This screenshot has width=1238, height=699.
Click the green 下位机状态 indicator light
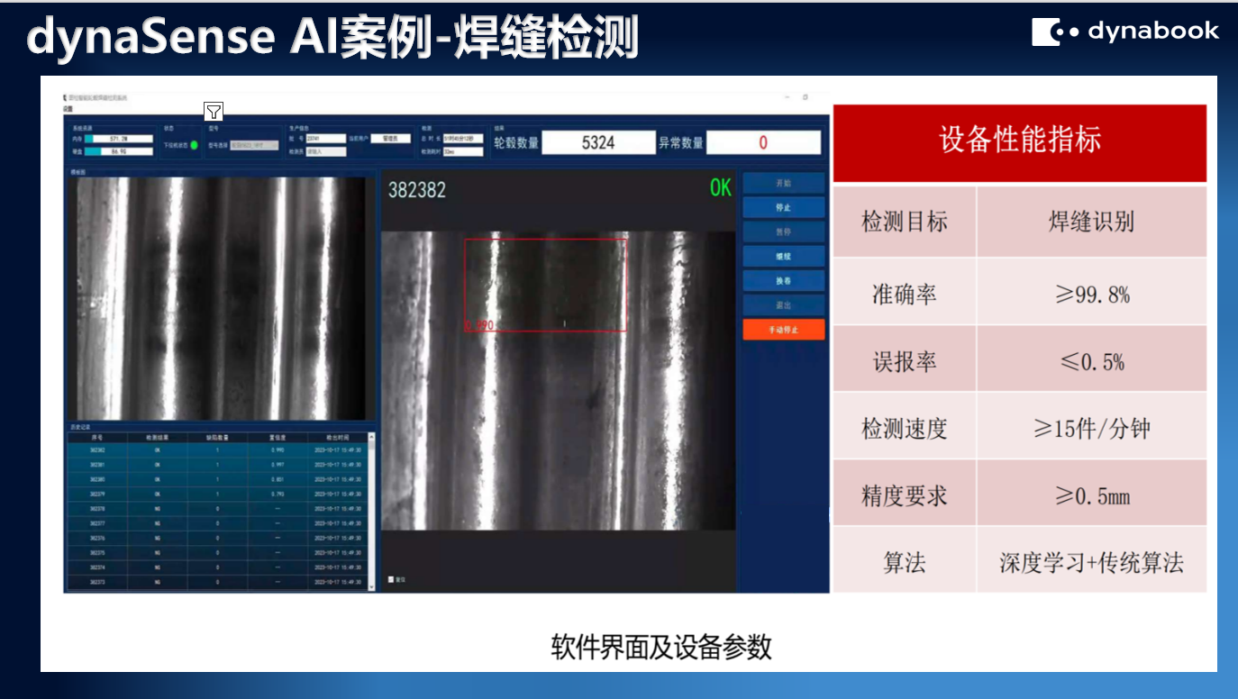pyautogui.click(x=195, y=145)
